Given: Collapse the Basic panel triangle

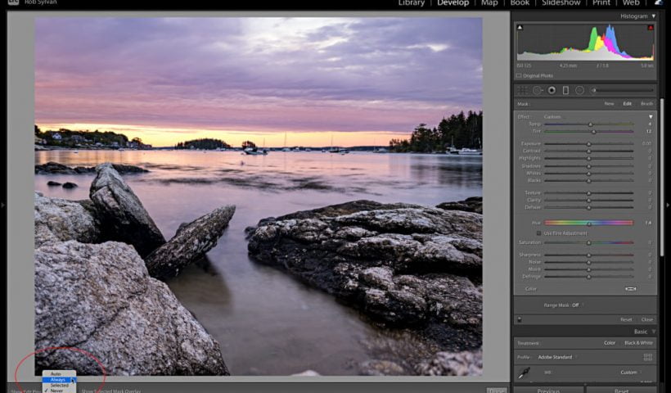Looking at the screenshot, I should click(655, 332).
